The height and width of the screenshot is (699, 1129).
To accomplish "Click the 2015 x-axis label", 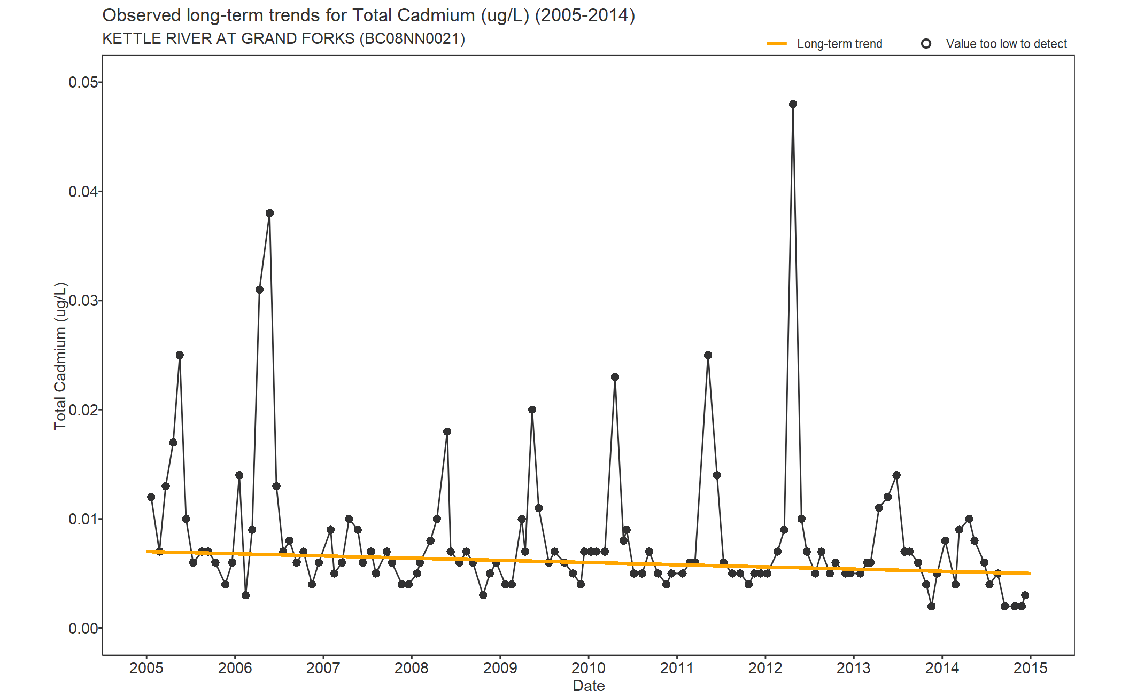I will coord(1031,668).
